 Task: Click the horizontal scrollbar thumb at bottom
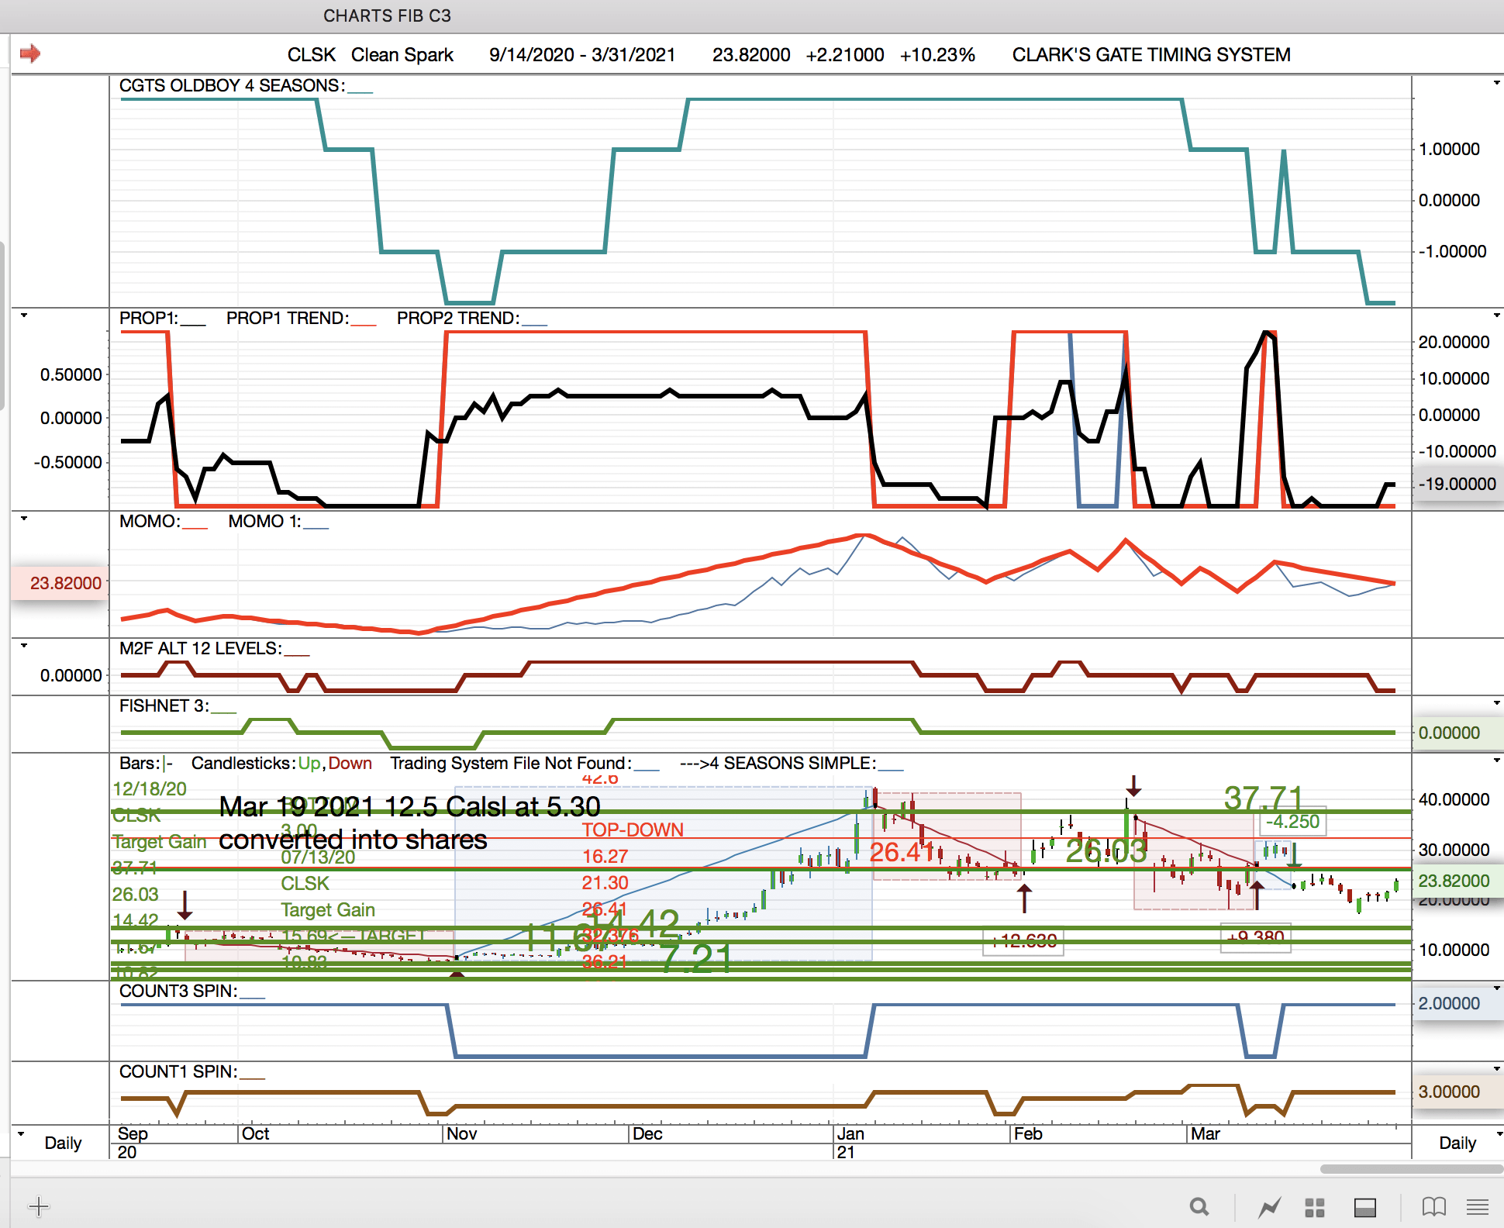[1411, 1169]
